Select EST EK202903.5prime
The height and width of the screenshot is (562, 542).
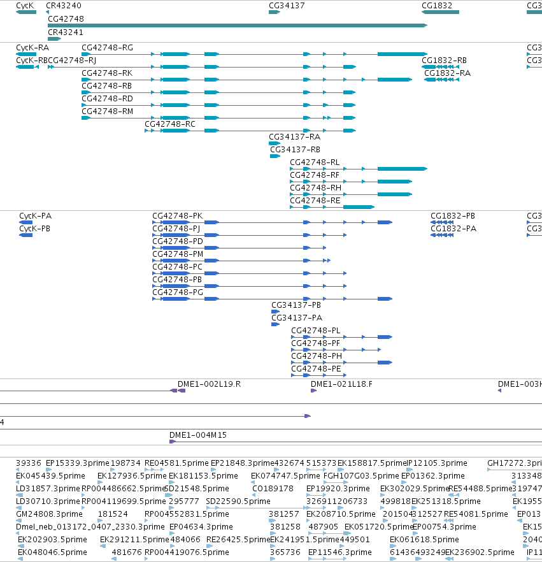(53, 540)
